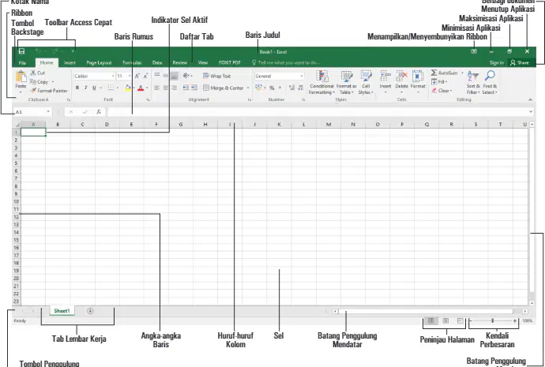
Task: Click the Sort & Filter icon
Action: [472, 75]
